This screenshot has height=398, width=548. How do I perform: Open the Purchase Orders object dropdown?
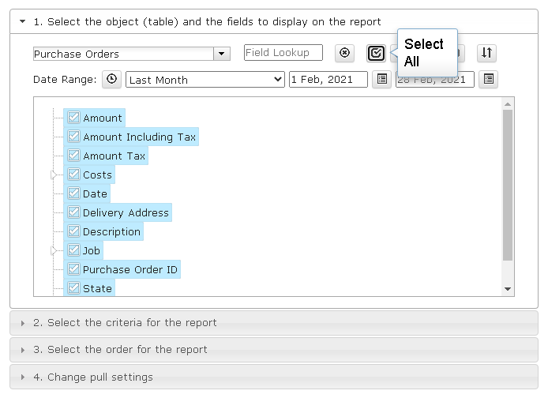222,54
